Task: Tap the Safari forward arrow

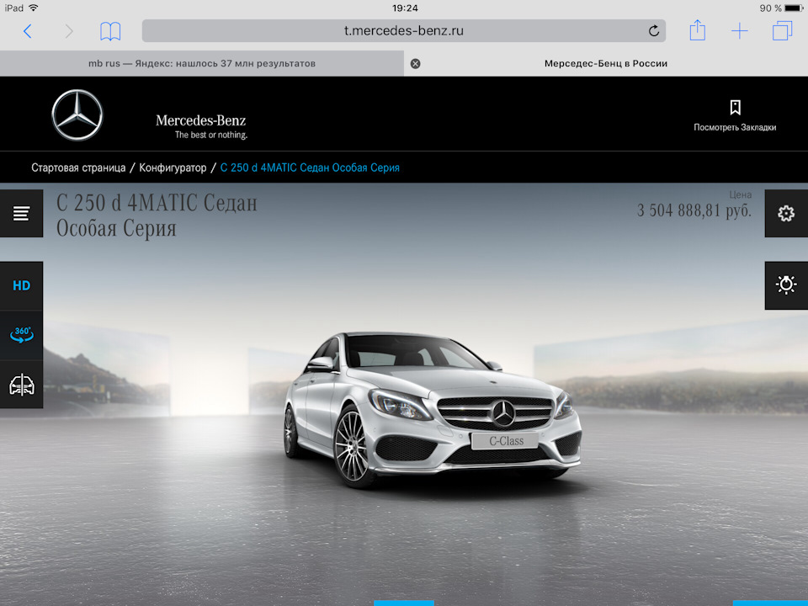Action: [x=69, y=31]
